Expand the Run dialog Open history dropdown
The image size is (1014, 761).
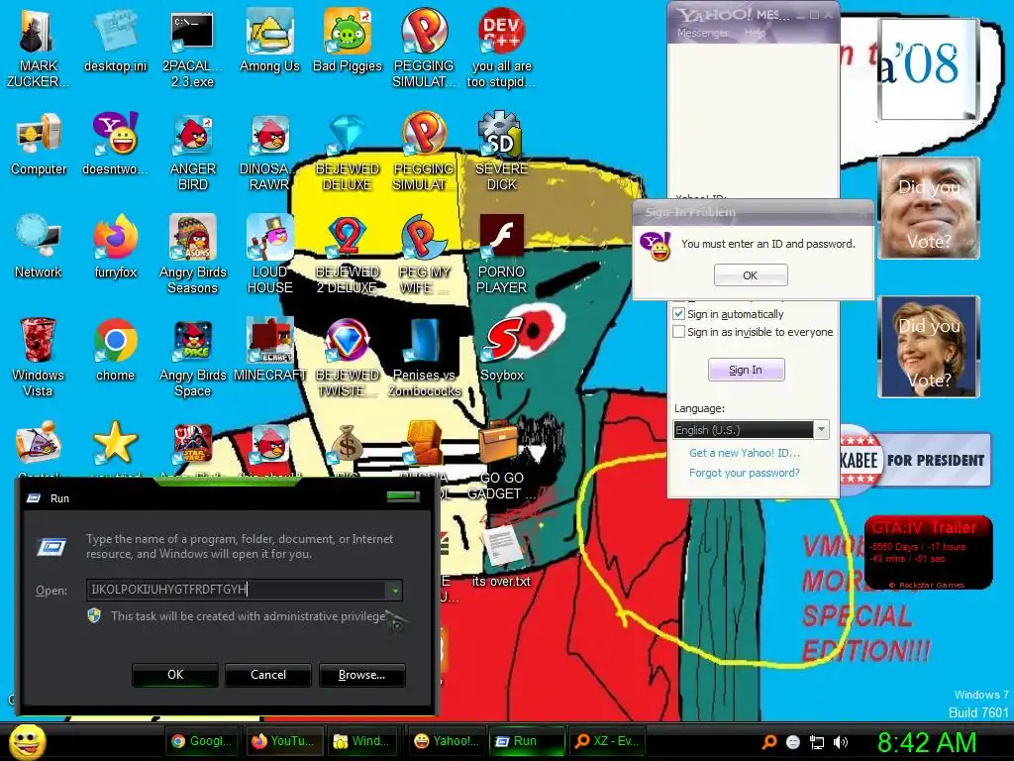394,590
